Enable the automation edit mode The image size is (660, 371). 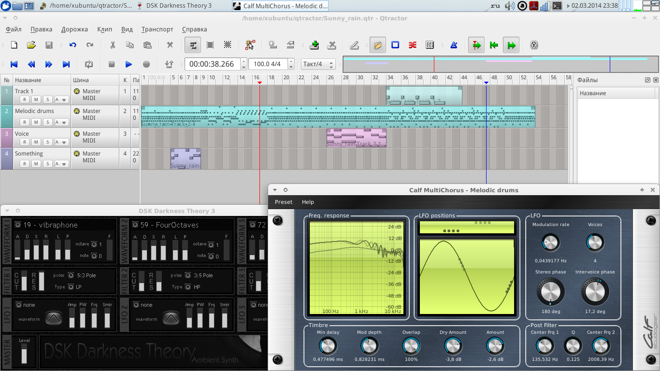(250, 45)
